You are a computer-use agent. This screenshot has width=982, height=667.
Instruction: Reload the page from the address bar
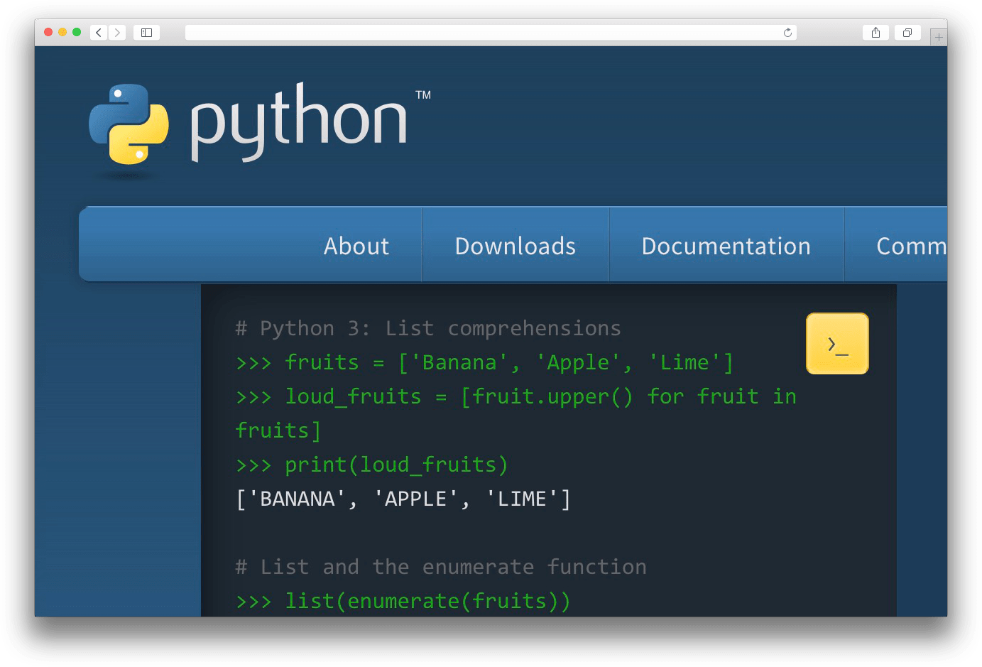(x=787, y=33)
